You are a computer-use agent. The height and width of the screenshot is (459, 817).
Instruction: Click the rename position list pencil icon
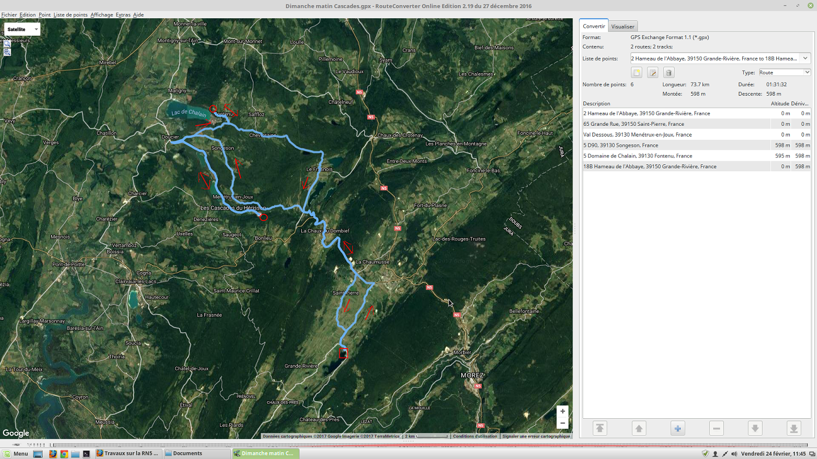(x=652, y=73)
